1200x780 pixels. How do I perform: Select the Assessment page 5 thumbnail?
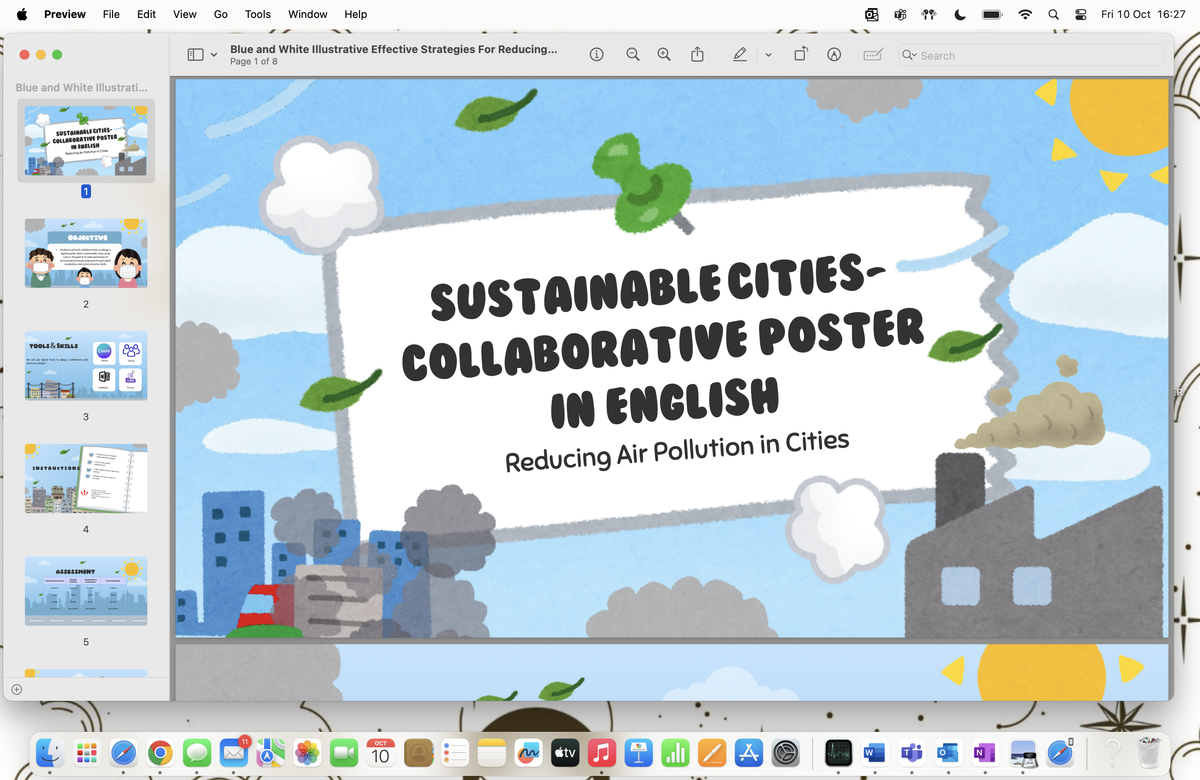click(86, 591)
